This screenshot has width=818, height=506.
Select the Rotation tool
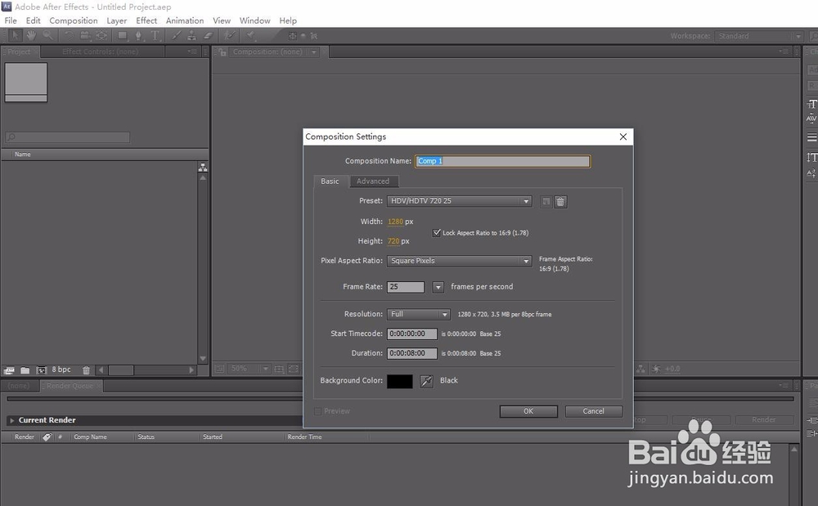point(69,35)
